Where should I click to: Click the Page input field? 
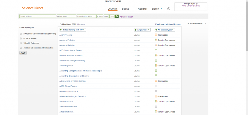click(112, 16)
